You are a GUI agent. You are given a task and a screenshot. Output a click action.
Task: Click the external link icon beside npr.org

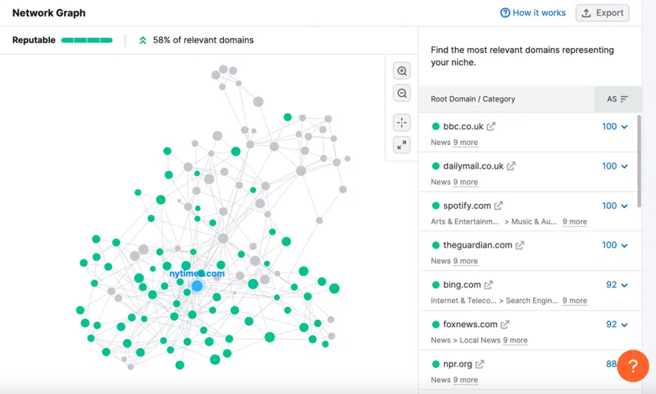coord(479,363)
